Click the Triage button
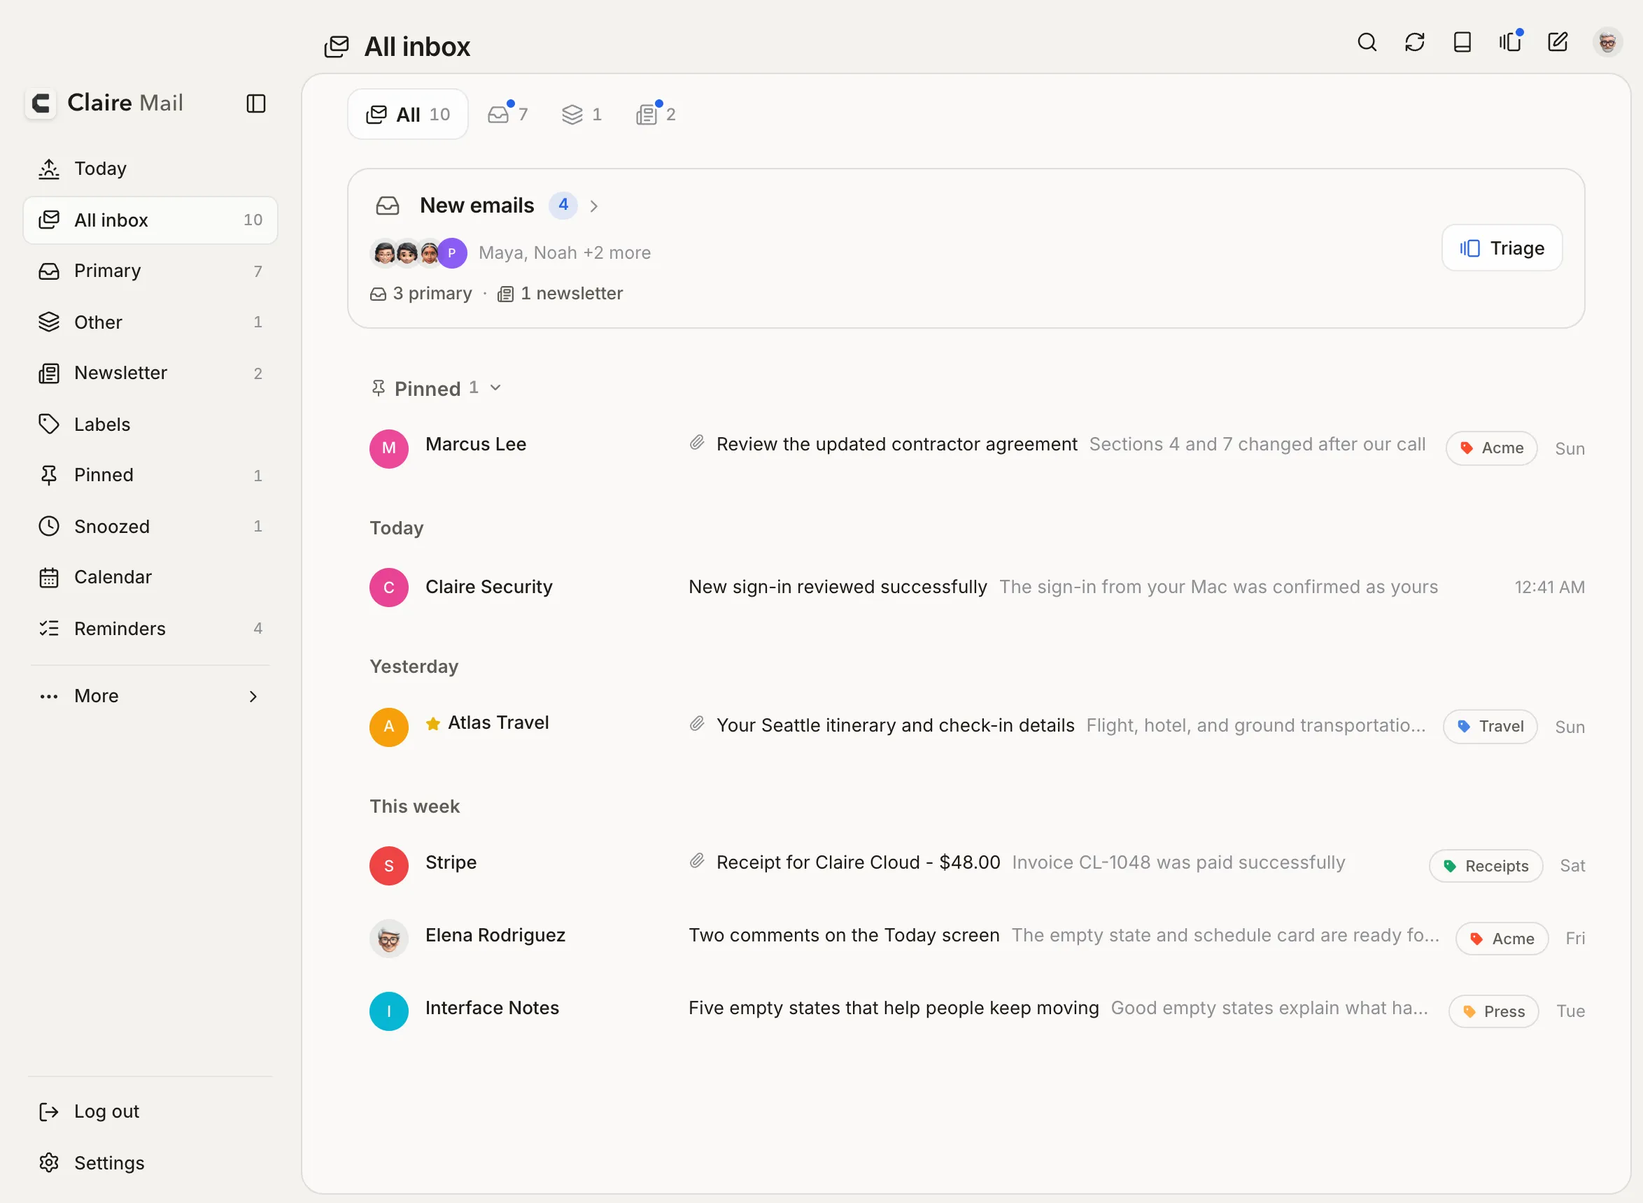This screenshot has height=1203, width=1643. [1502, 248]
